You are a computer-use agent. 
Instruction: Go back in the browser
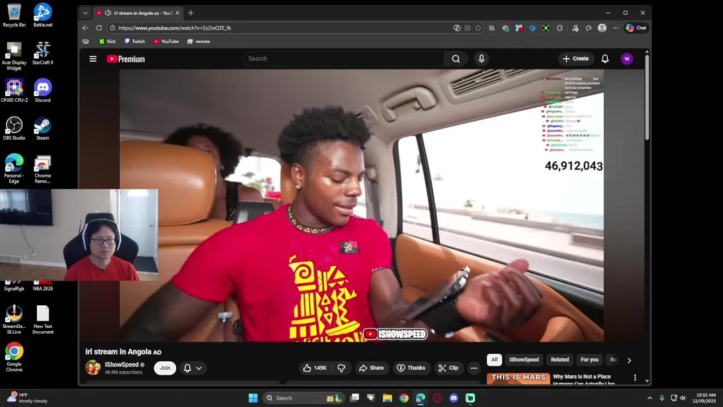click(85, 28)
